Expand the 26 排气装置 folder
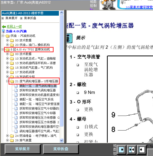Image resolution: width=153 pixels, height=156 pixels. pos(7,140)
